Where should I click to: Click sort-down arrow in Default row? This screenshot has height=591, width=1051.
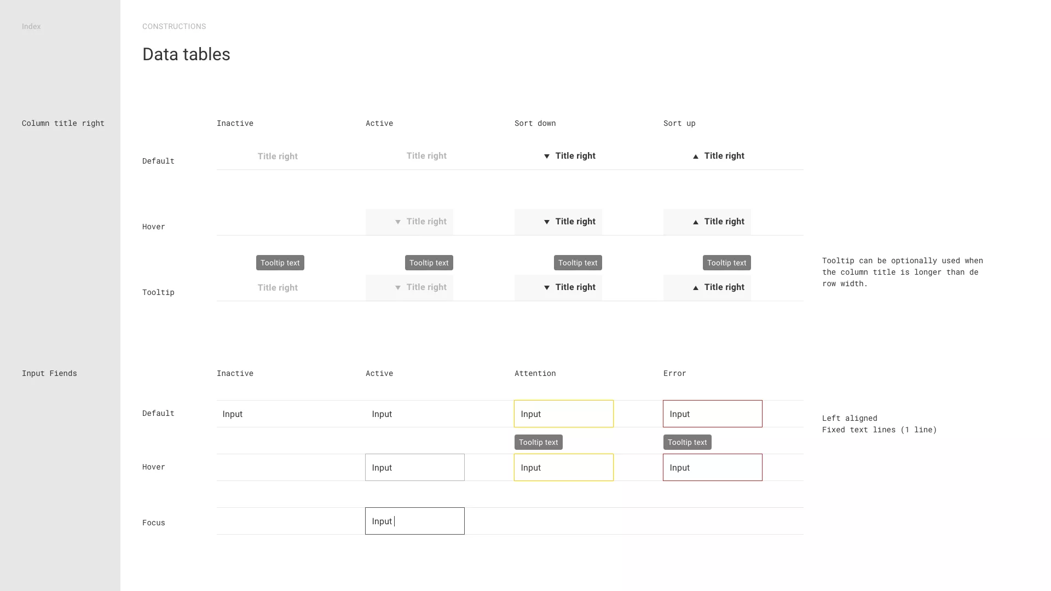pyautogui.click(x=546, y=157)
